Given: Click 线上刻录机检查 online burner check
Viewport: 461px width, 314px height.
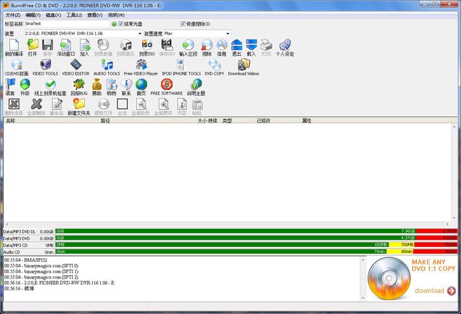Looking at the screenshot, I should [50, 87].
